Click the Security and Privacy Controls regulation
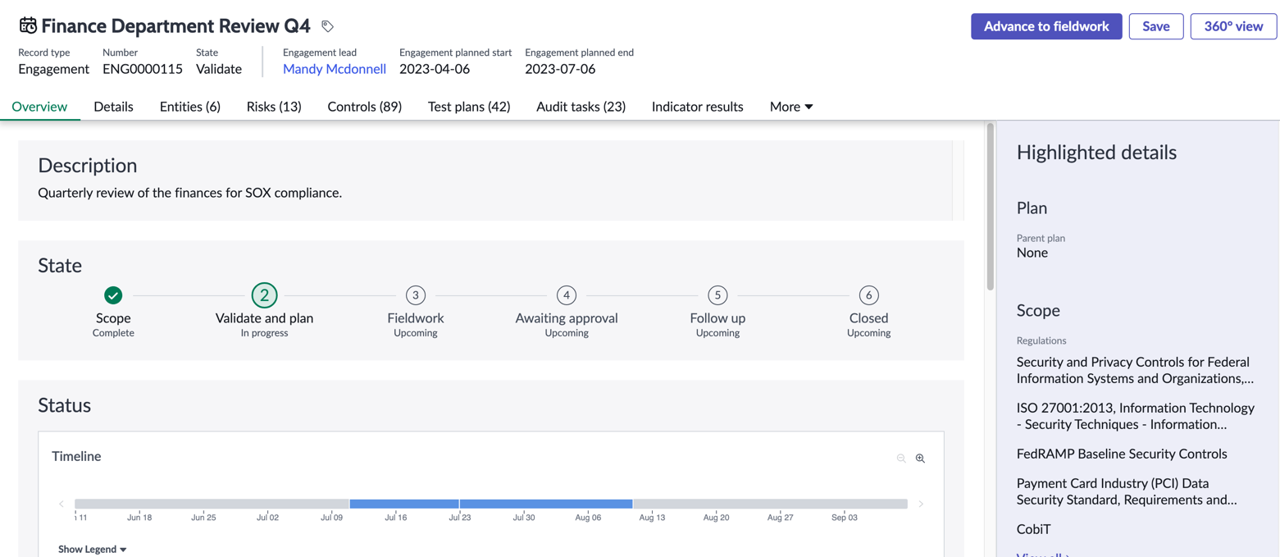 [x=1135, y=370]
